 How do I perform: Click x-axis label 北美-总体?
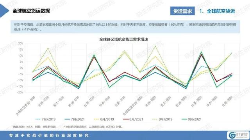click(120, 101)
